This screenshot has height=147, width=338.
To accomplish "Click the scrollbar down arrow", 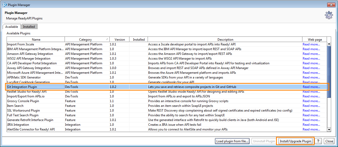I will [x=329, y=129].
